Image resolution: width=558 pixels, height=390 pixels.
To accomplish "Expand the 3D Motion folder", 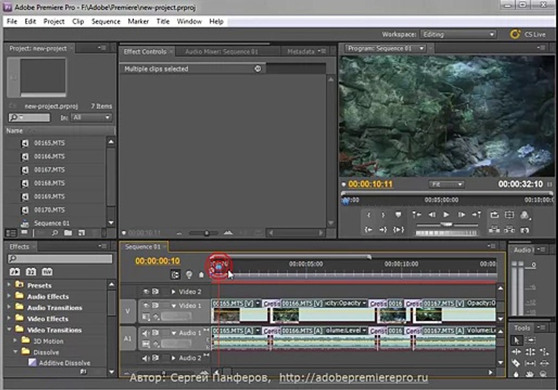I will coord(15,341).
